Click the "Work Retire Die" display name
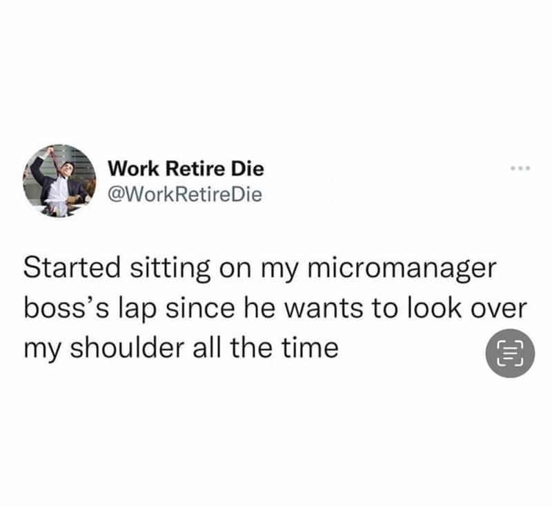Viewport: 552px width, 507px height. pos(186,169)
